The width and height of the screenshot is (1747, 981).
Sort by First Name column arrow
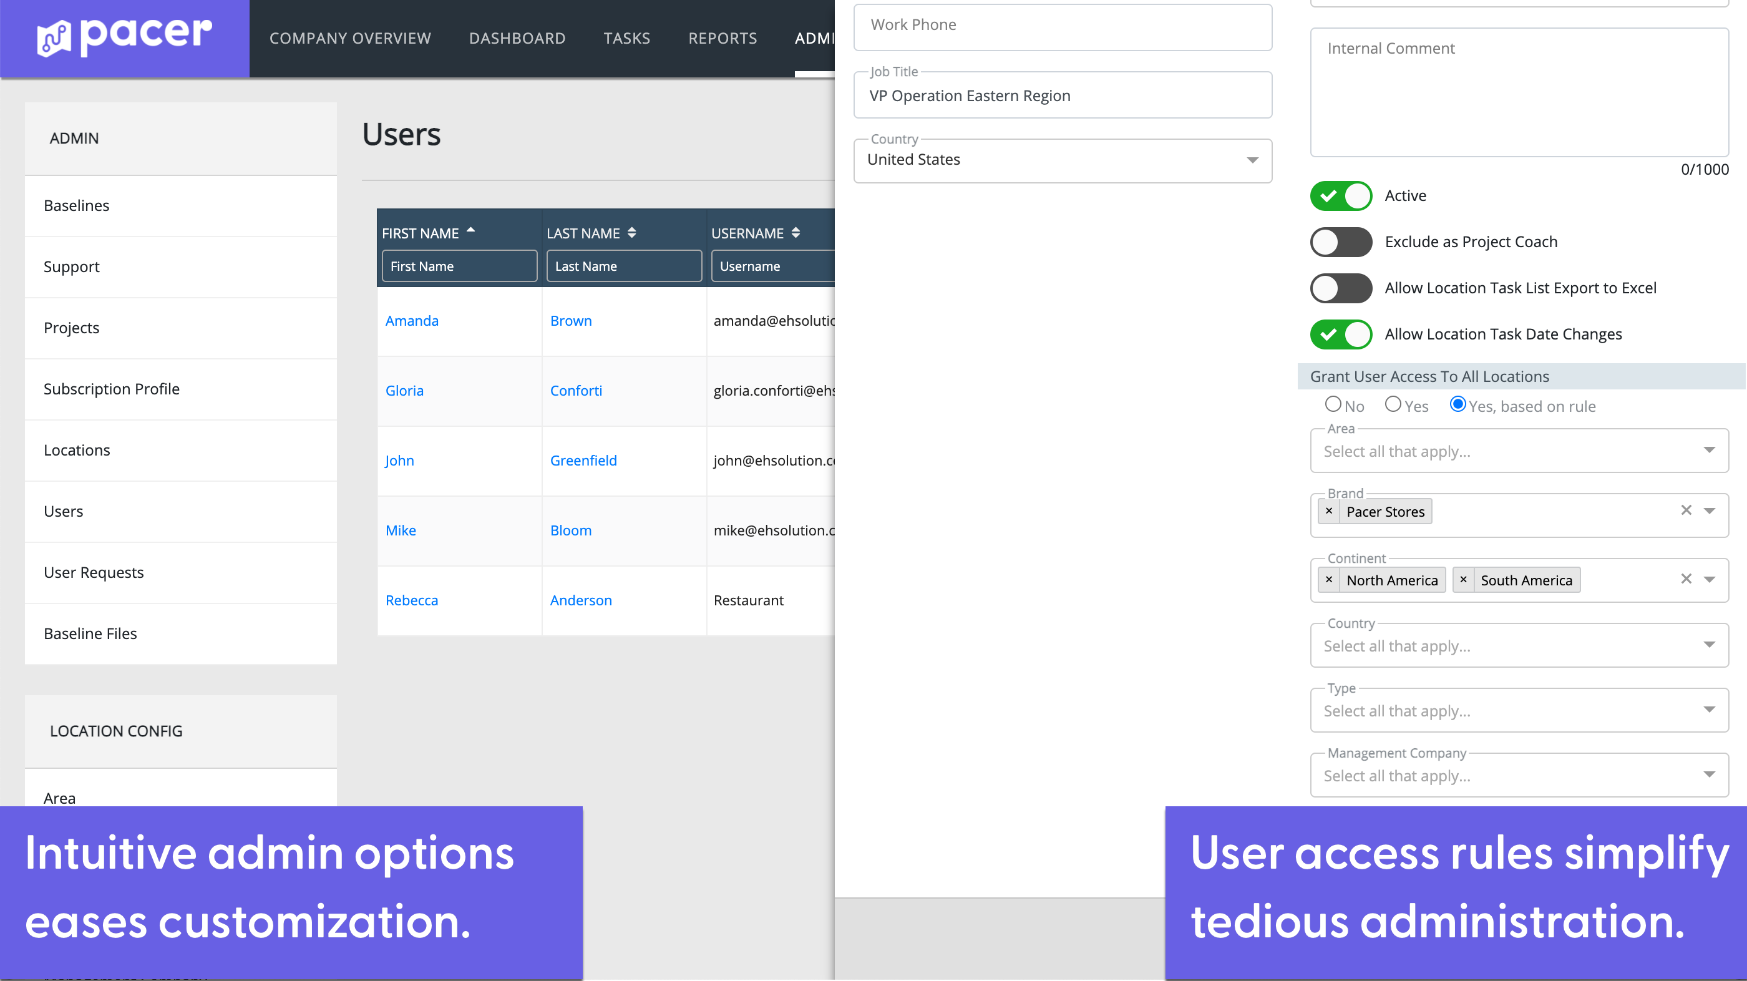click(x=470, y=231)
